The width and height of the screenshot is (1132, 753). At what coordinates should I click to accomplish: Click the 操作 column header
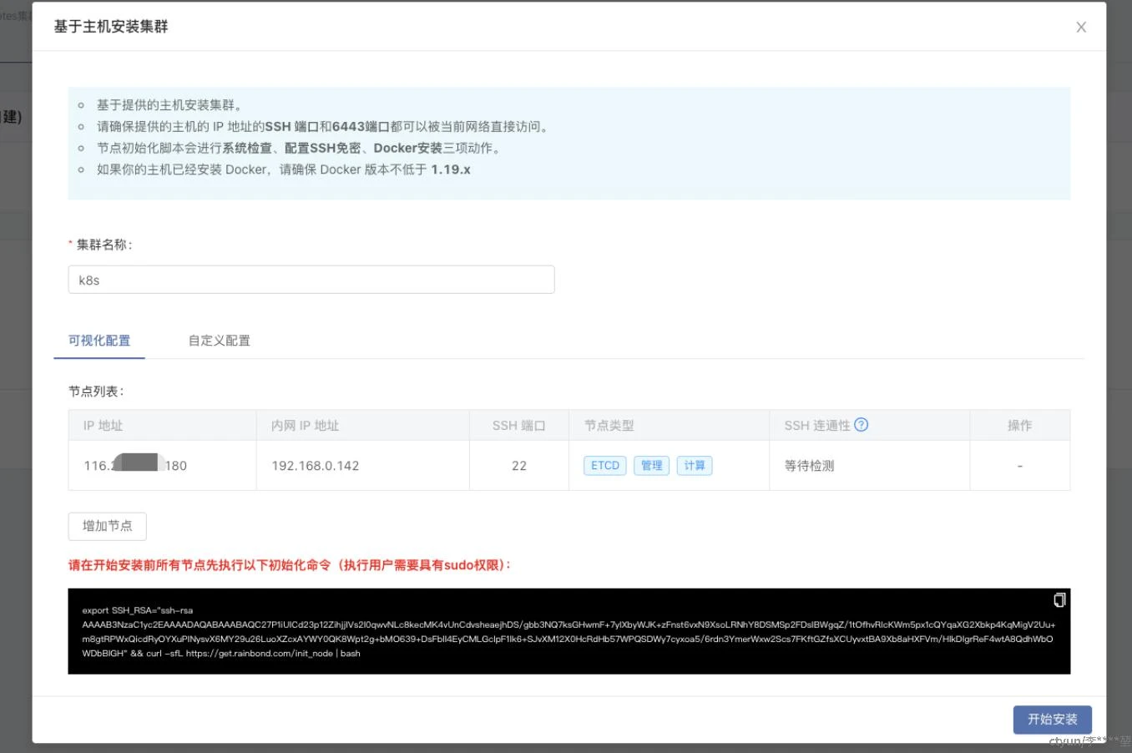(1019, 426)
